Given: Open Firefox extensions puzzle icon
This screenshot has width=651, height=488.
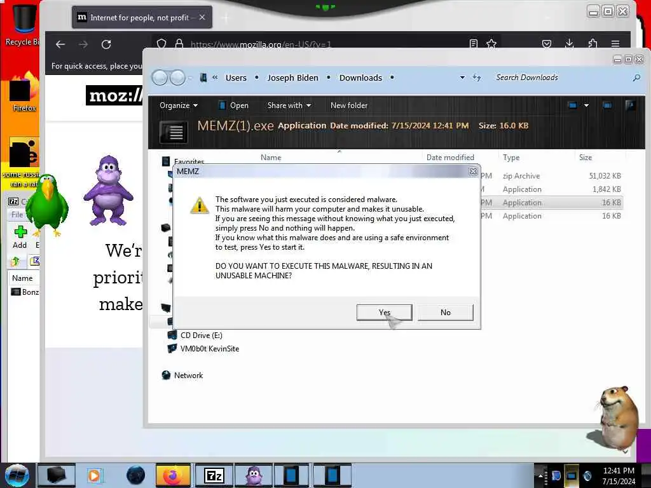Looking at the screenshot, I should pos(593,44).
